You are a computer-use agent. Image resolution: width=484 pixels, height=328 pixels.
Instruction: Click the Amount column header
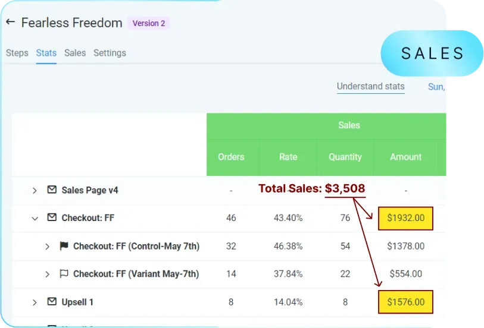tap(405, 157)
